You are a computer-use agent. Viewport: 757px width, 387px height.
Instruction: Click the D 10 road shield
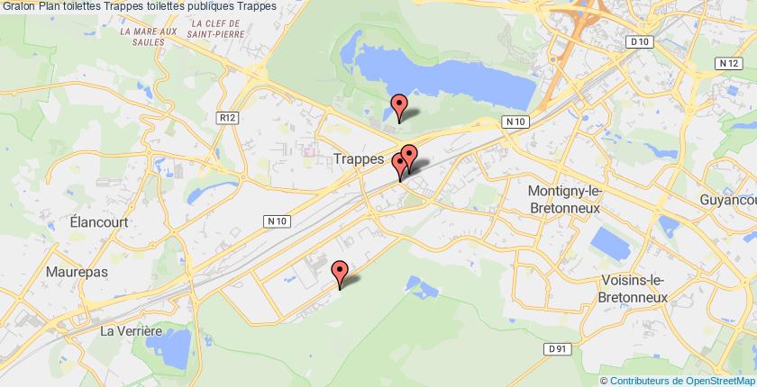(640, 42)
